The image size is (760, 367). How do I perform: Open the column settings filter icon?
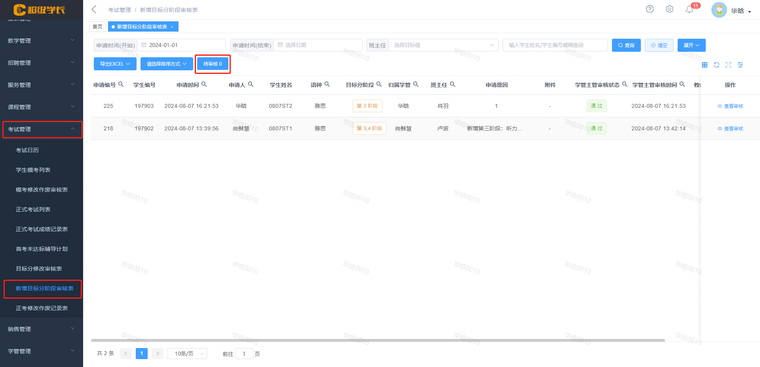741,65
